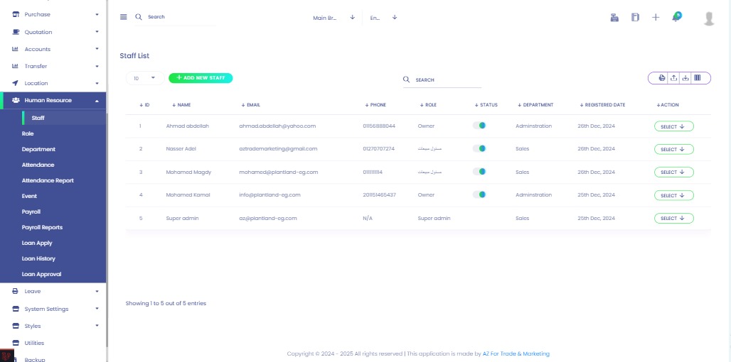
Task: Click the print icon above the table
Action: [661, 78]
